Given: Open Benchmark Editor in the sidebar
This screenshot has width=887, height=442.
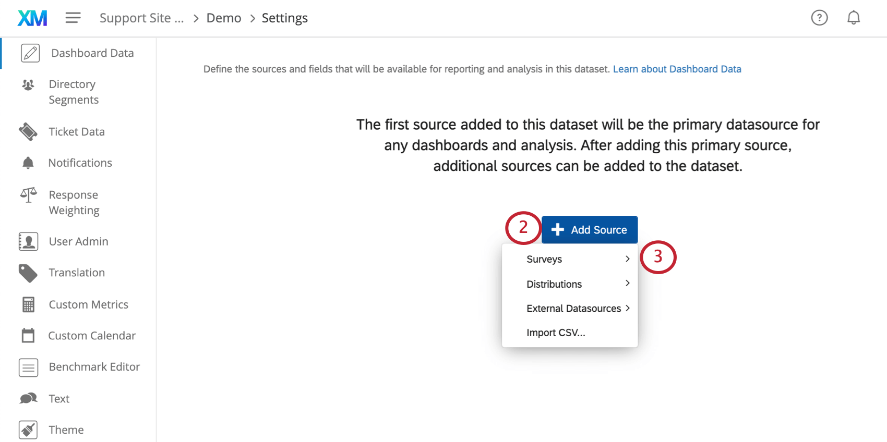Looking at the screenshot, I should click(x=94, y=367).
